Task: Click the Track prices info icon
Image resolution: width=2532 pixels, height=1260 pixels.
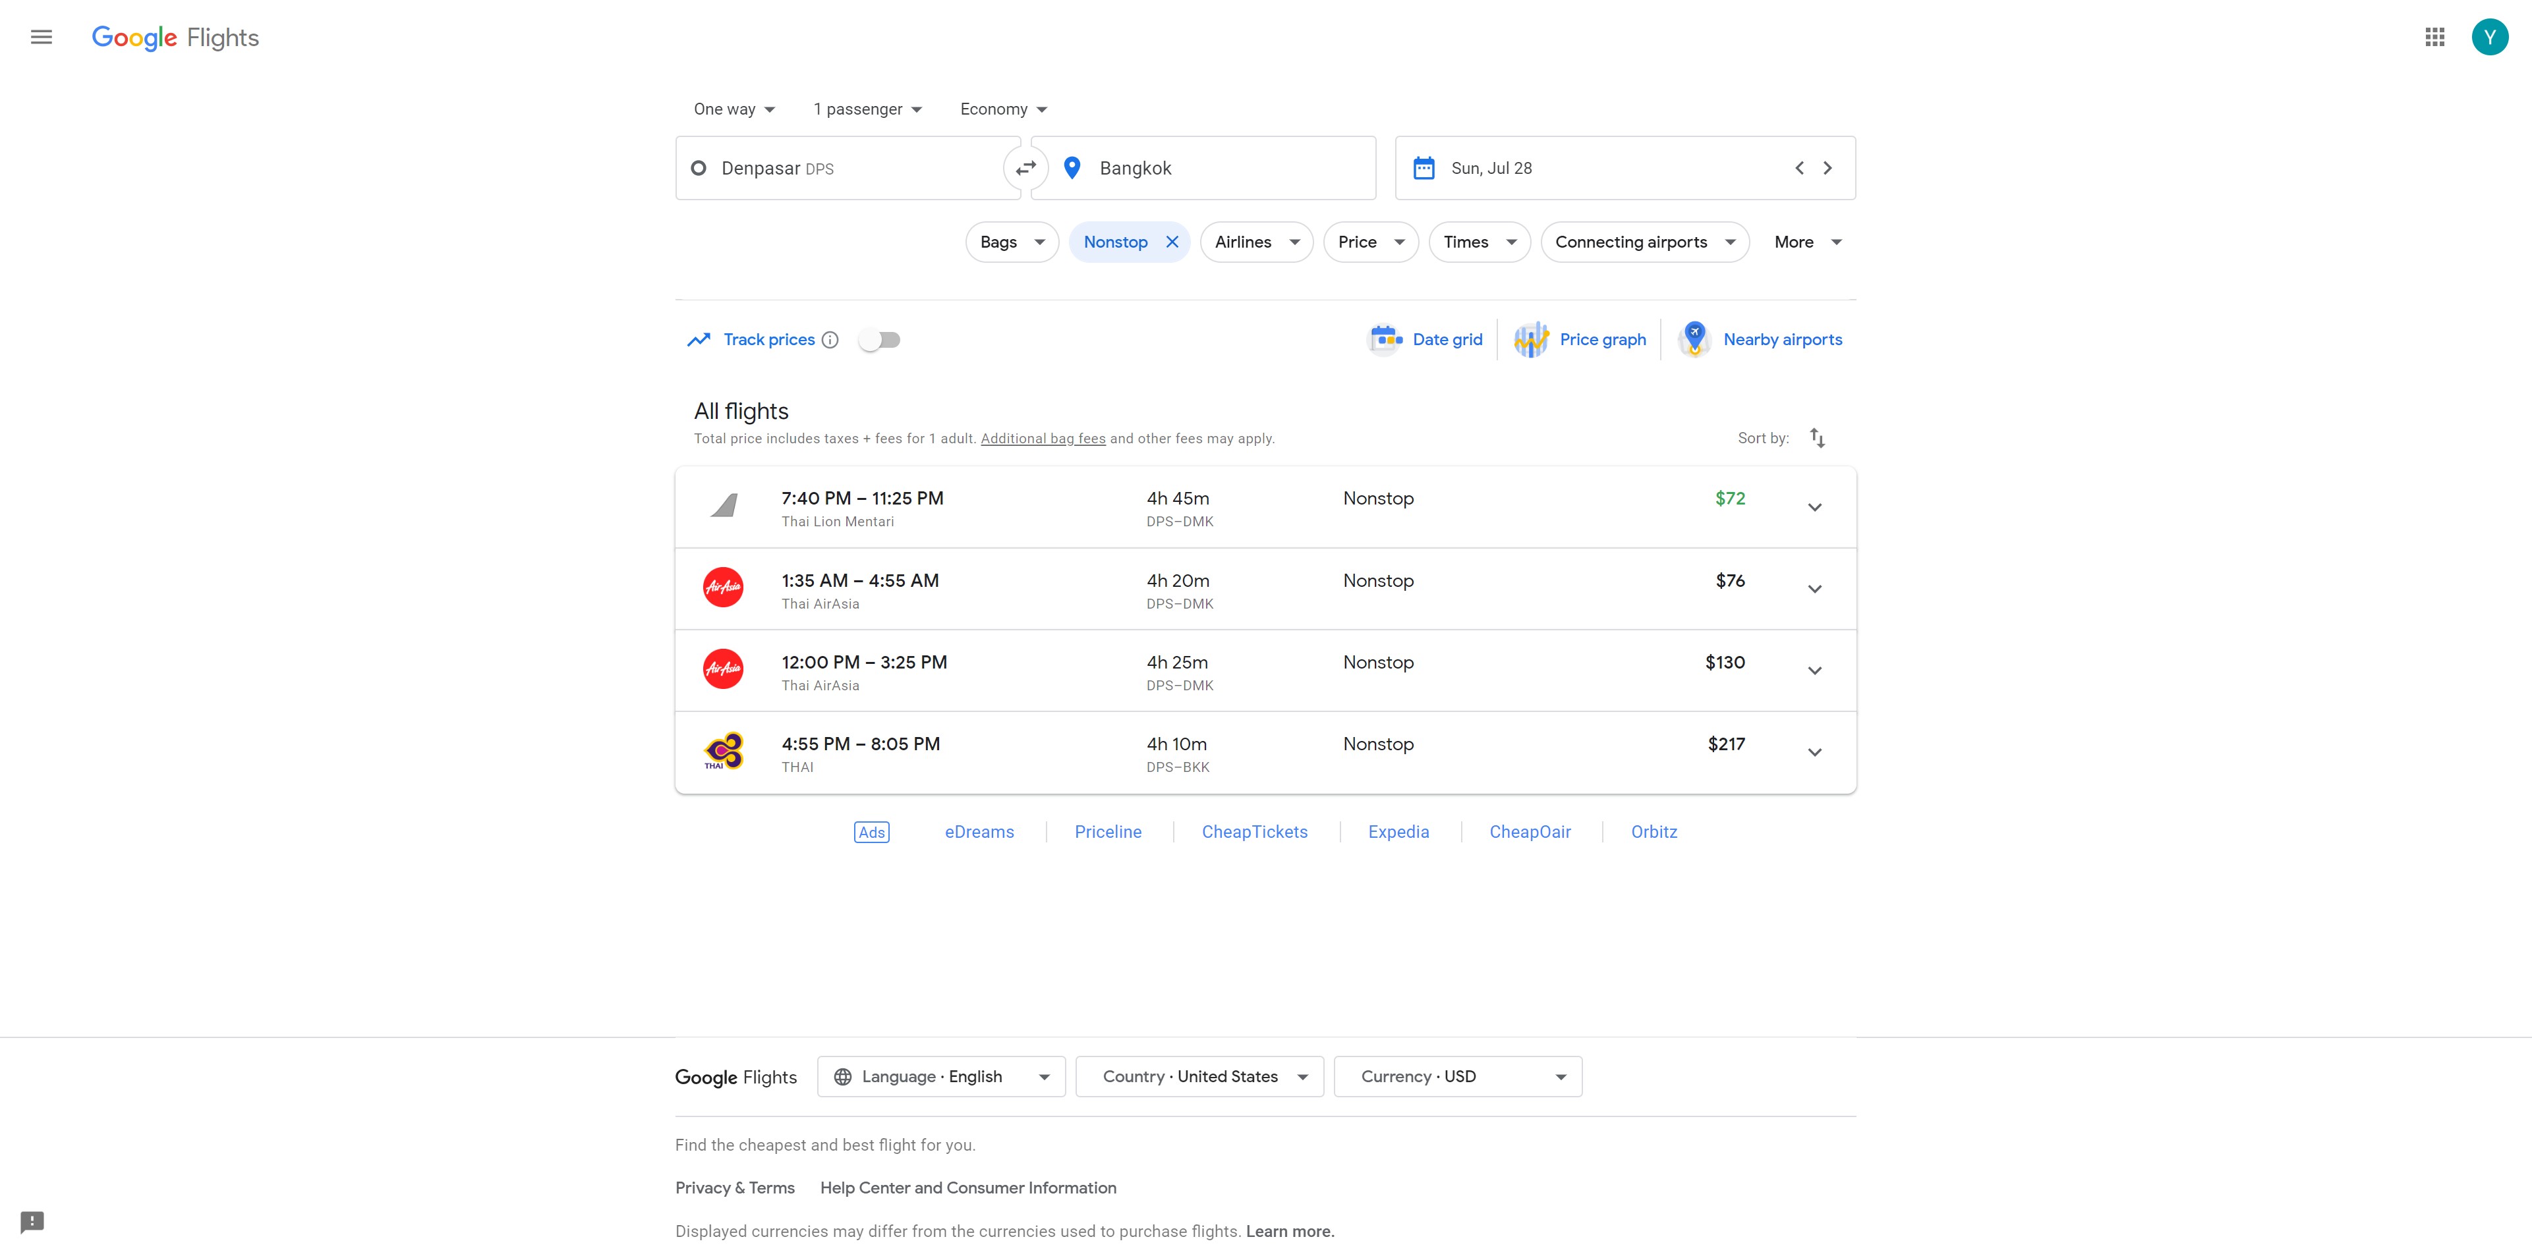Action: point(830,340)
